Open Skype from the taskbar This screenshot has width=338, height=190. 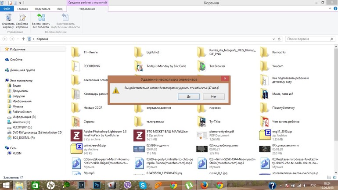click(143, 185)
